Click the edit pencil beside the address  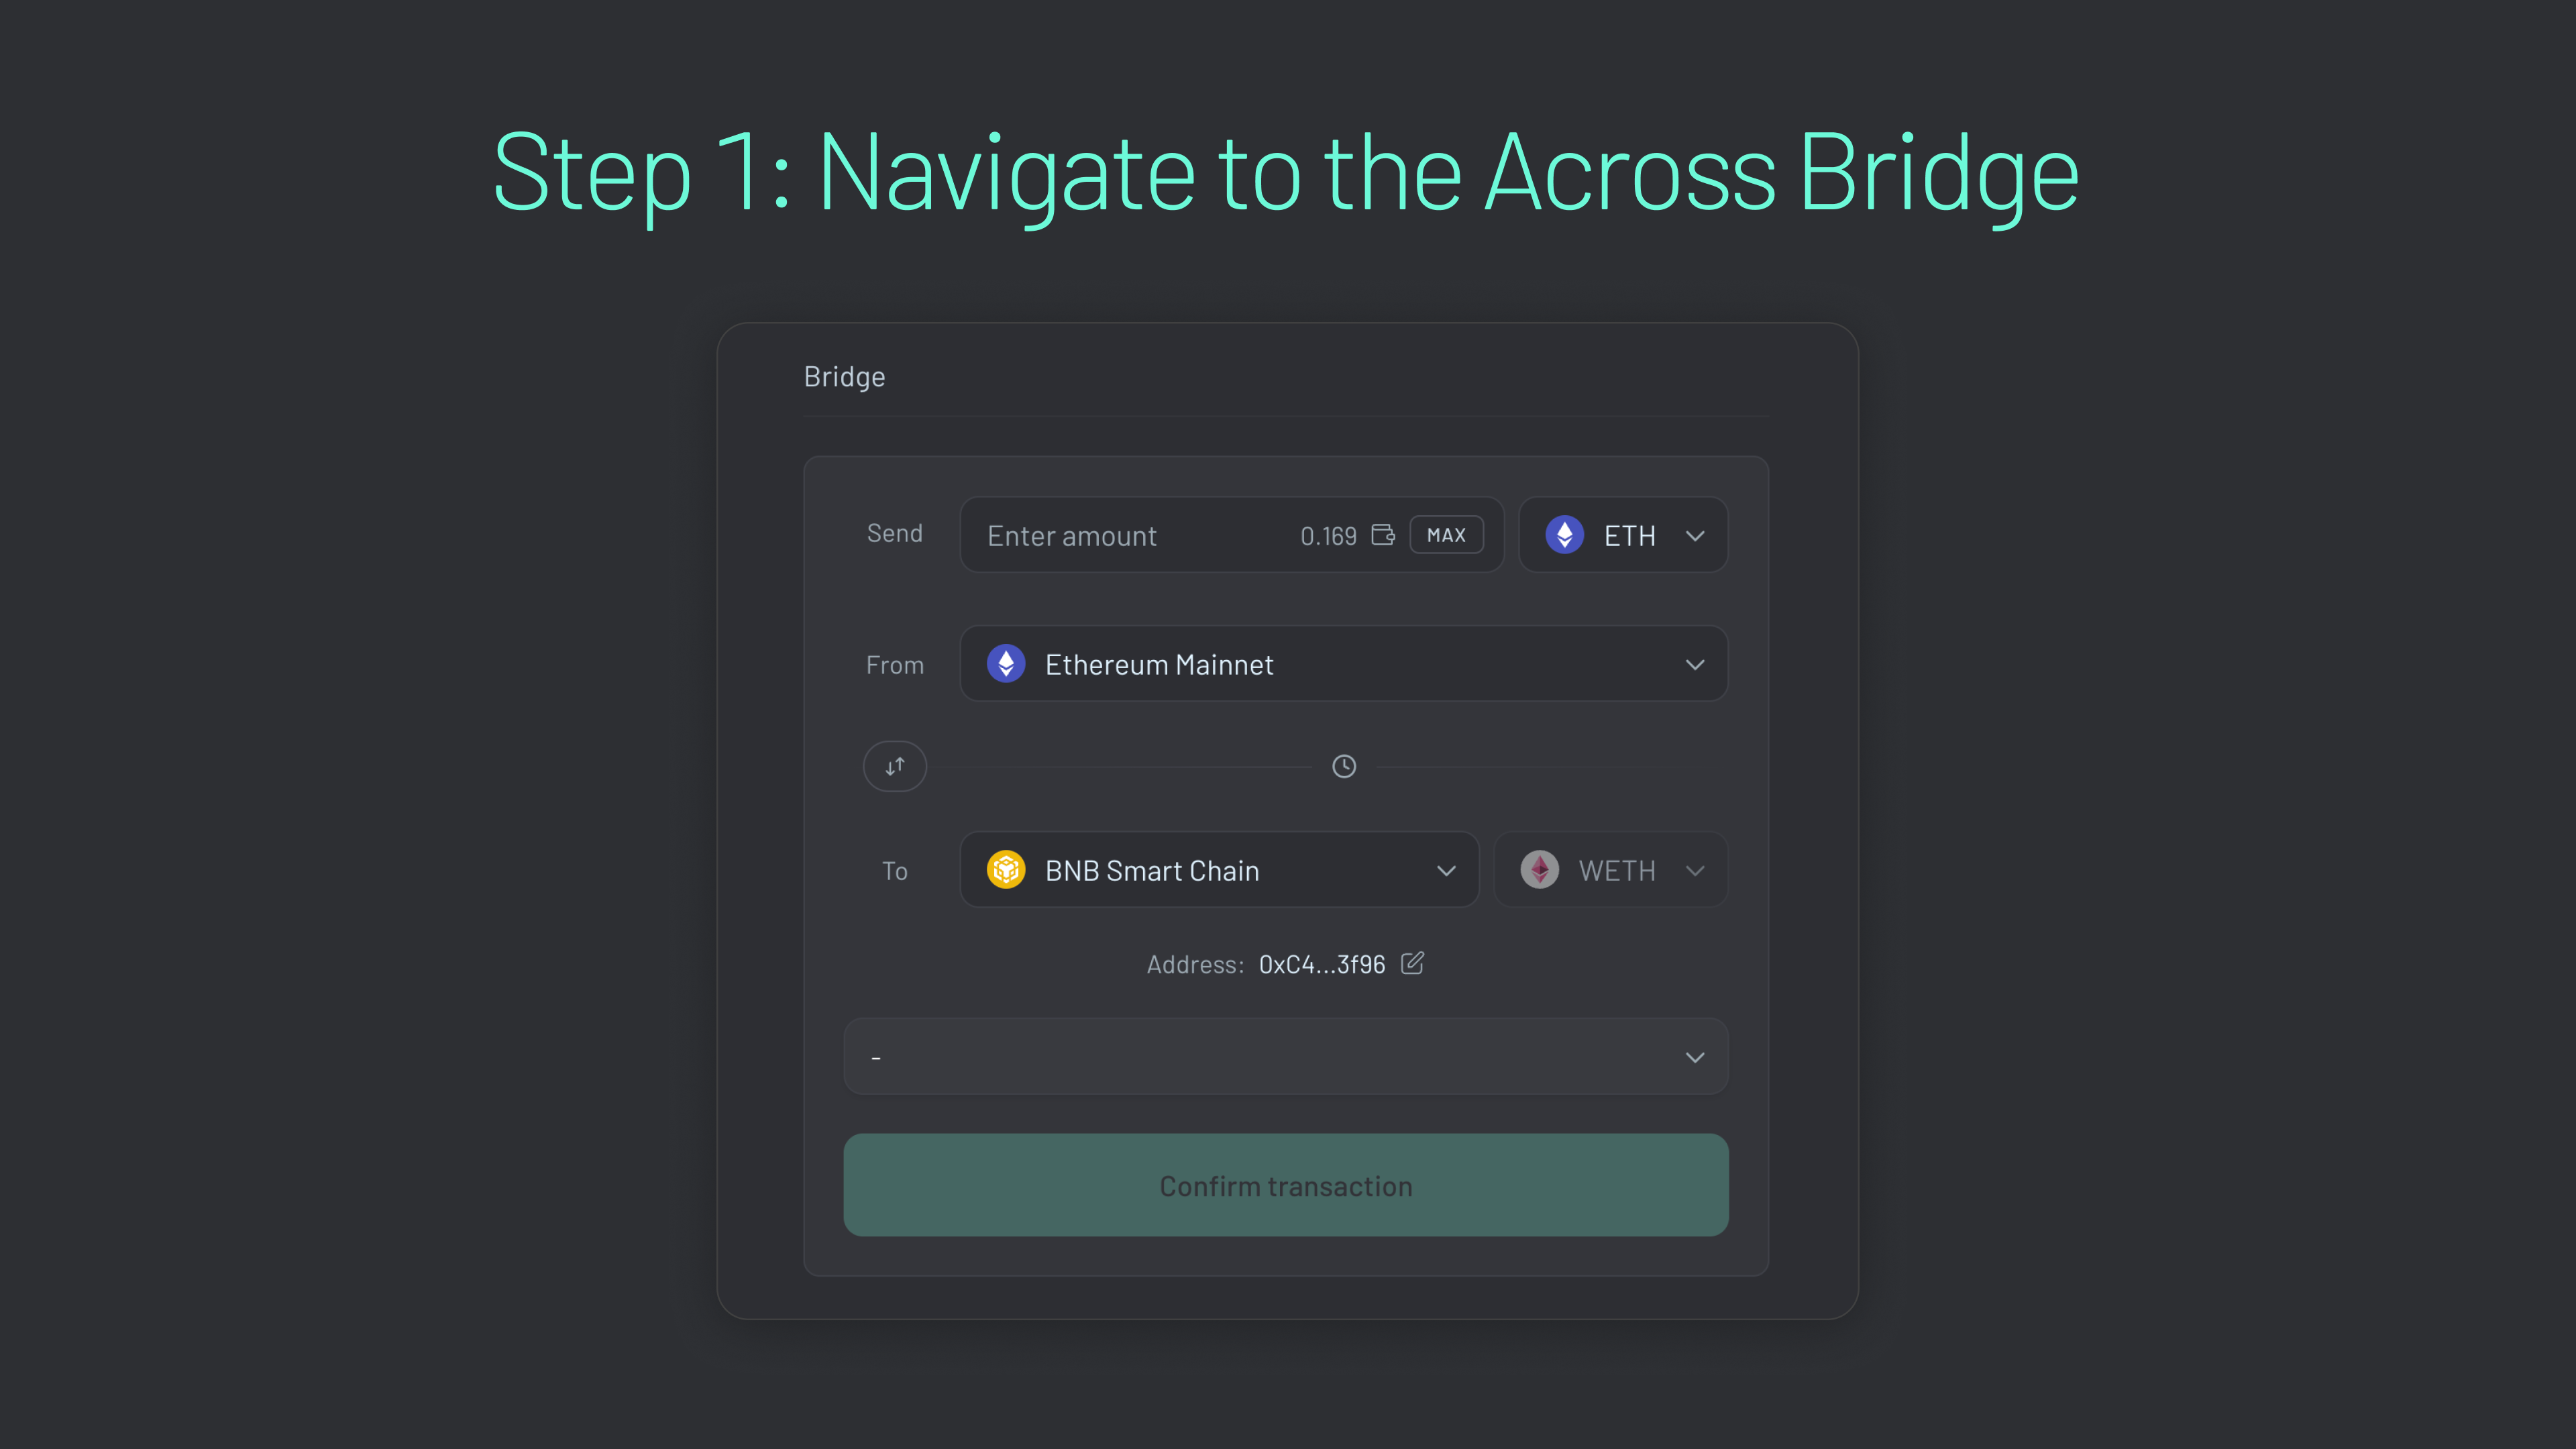(1412, 963)
